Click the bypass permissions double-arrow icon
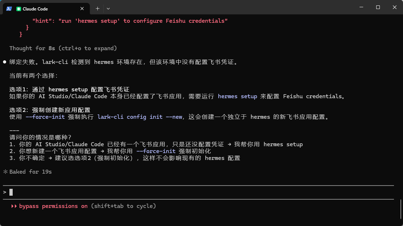This screenshot has height=226, width=403. (14, 206)
